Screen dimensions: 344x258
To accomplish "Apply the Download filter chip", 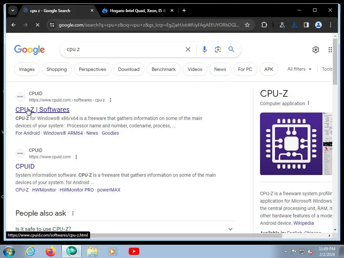I will pyautogui.click(x=129, y=69).
